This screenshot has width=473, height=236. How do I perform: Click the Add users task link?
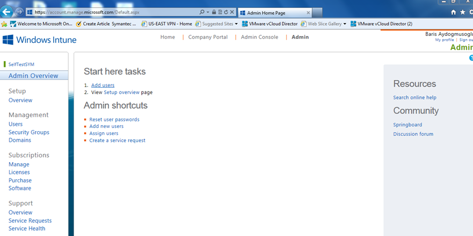pyautogui.click(x=103, y=86)
